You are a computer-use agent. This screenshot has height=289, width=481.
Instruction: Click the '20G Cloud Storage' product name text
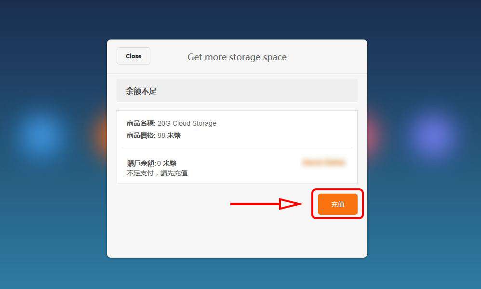[187, 123]
